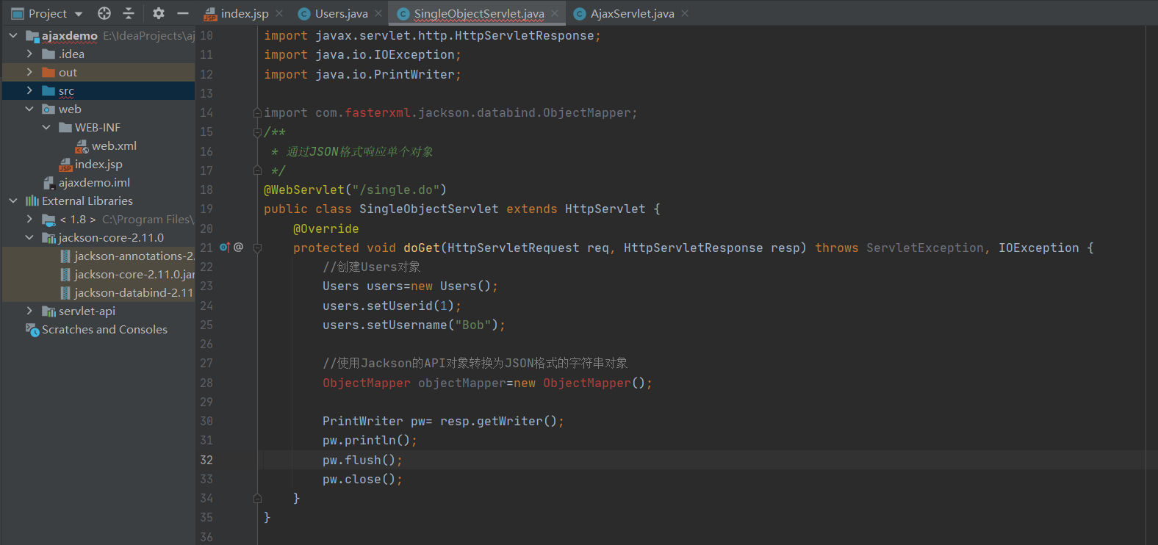The height and width of the screenshot is (545, 1158).
Task: Open the Project panel settings gear
Action: click(x=159, y=13)
